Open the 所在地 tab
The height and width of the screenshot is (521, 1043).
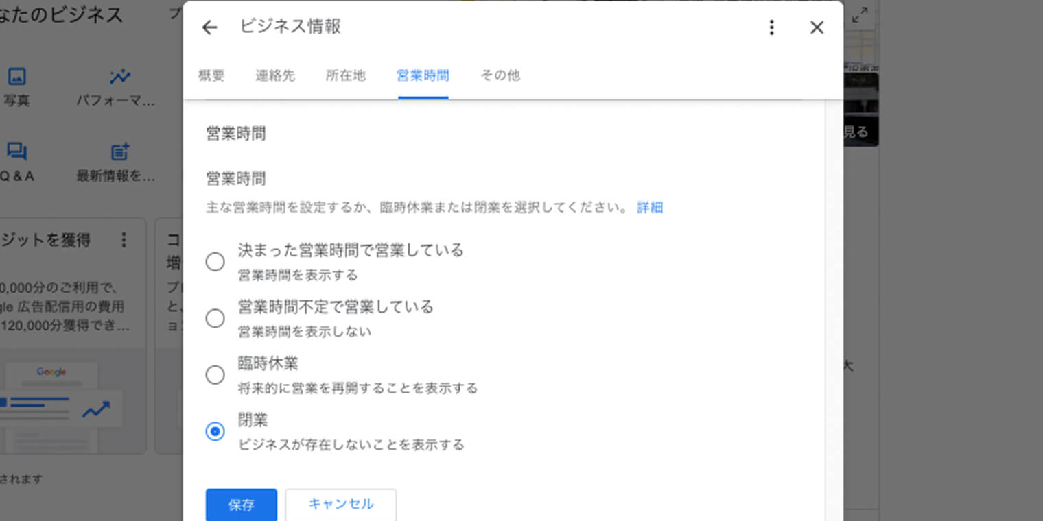(346, 75)
